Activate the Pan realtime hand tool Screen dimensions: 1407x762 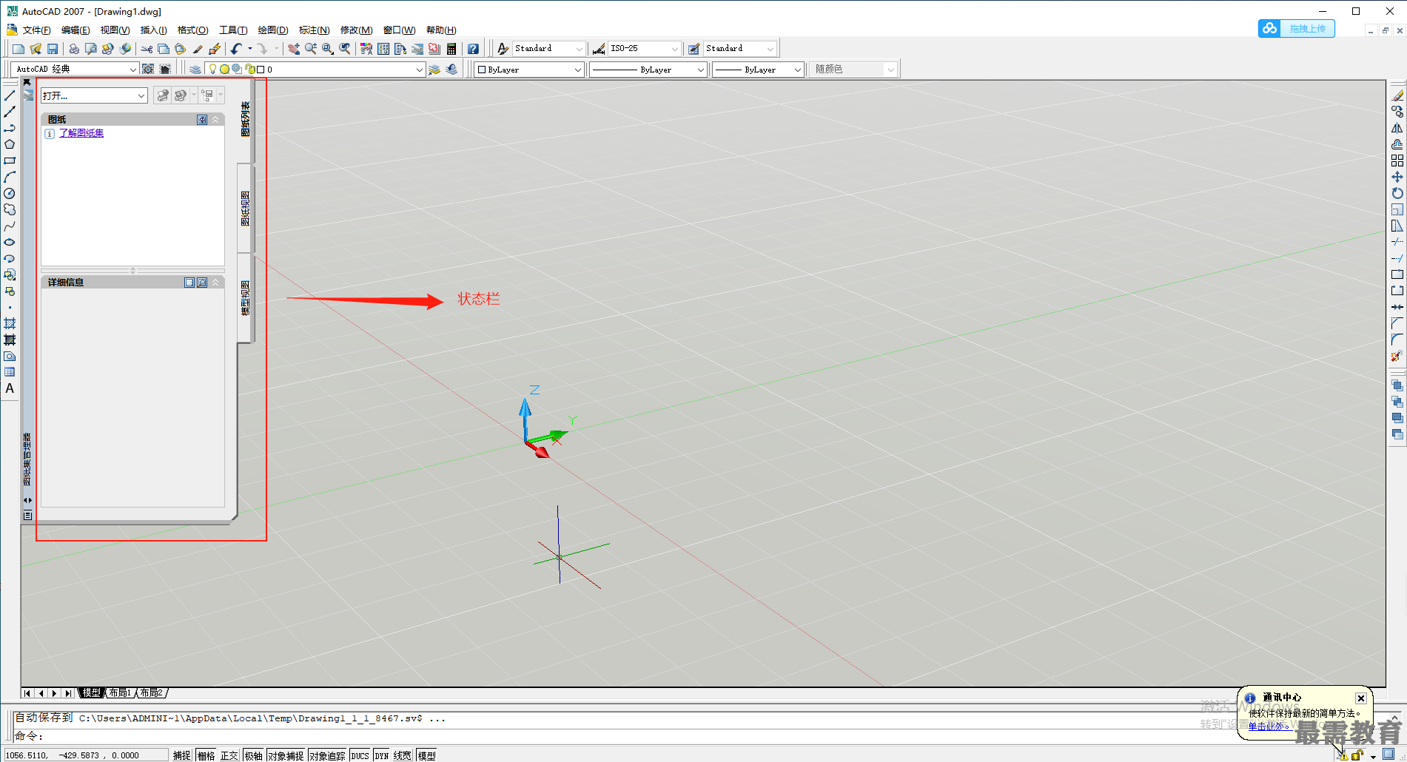coord(294,49)
